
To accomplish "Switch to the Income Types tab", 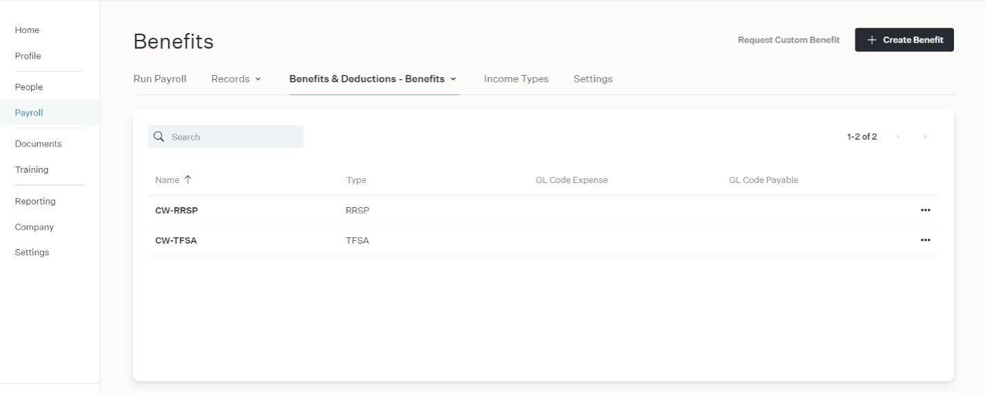I will 516,79.
